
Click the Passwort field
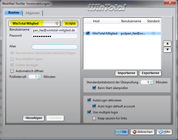click(55, 36)
